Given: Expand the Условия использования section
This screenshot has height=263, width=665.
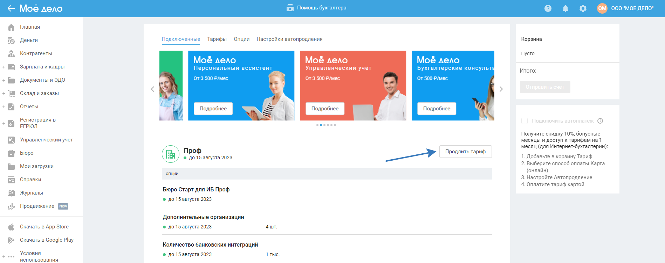Looking at the screenshot, I should pos(4,257).
